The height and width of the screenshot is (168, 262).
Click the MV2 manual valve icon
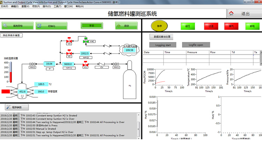(x=32, y=64)
